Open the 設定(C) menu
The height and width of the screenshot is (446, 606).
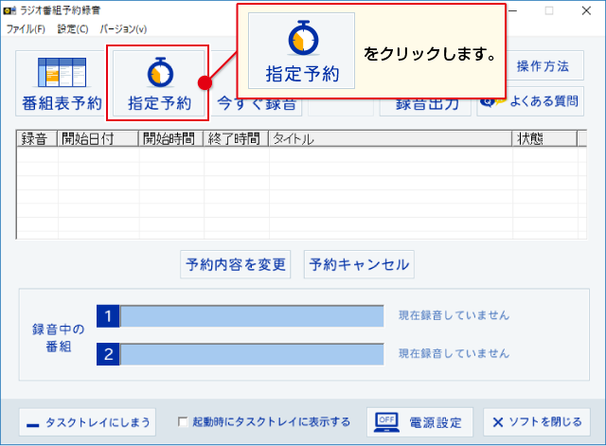tap(73, 29)
